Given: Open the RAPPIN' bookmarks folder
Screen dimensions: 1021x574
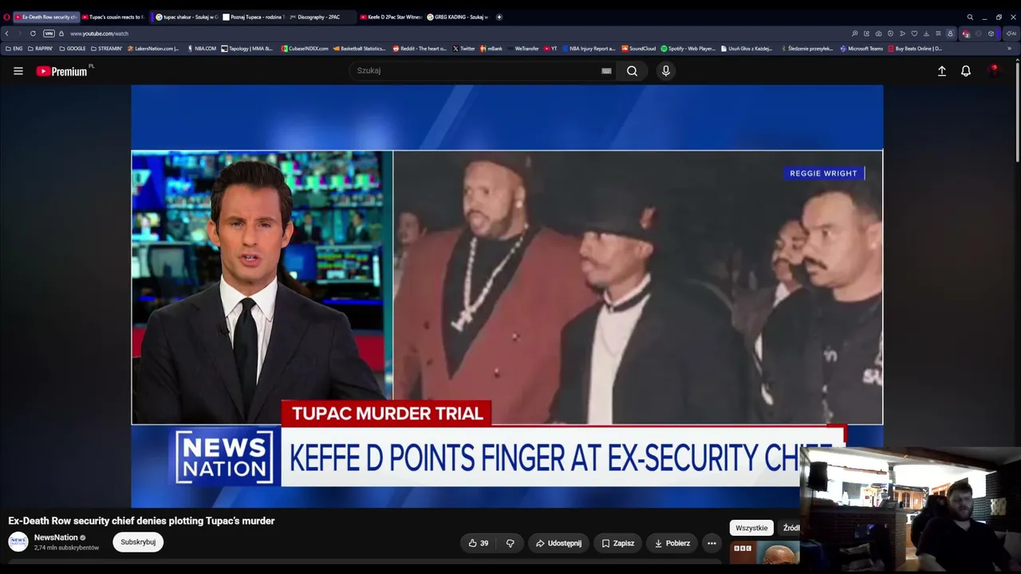Looking at the screenshot, I should tap(40, 49).
